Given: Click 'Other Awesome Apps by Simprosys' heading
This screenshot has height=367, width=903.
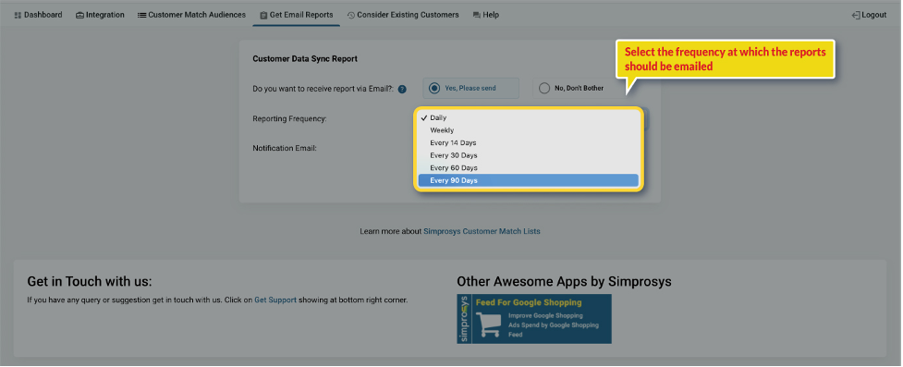Looking at the screenshot, I should tap(564, 282).
